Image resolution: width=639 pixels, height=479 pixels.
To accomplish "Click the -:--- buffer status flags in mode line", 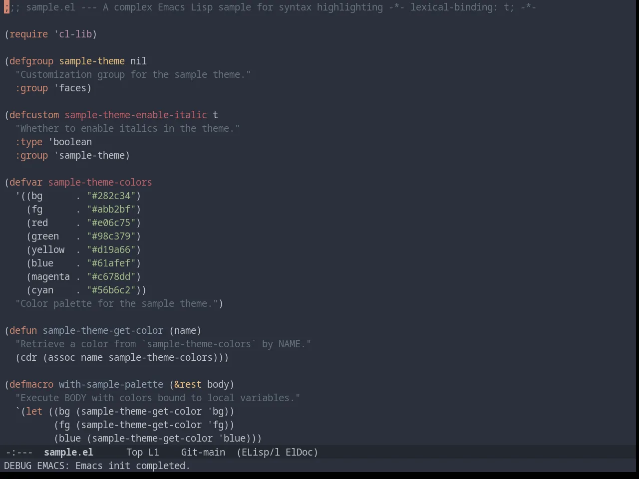I will point(19,452).
